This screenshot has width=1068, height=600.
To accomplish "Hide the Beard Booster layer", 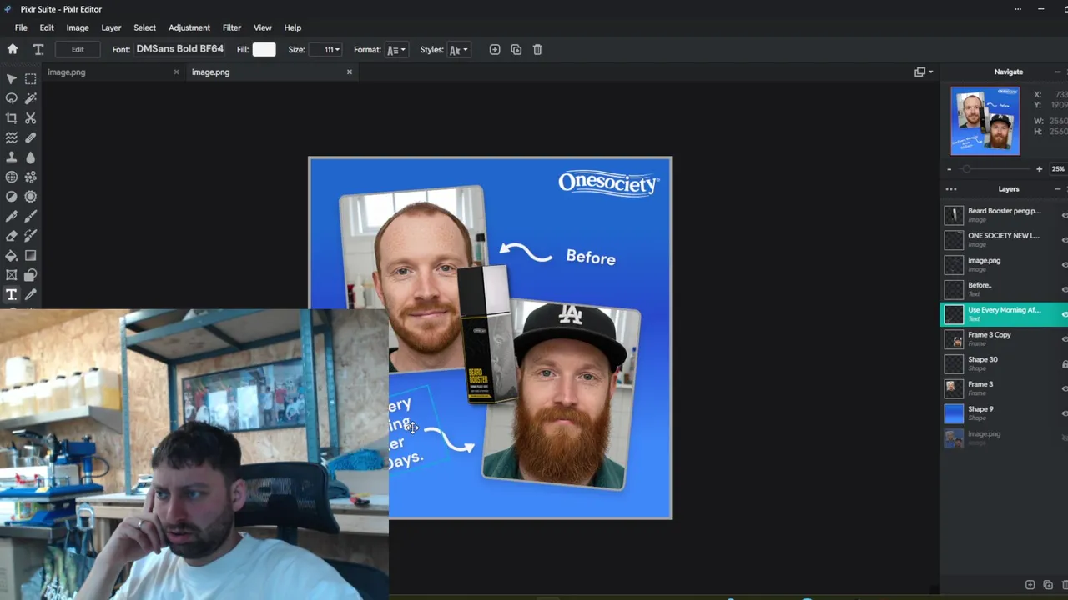I will (1064, 215).
